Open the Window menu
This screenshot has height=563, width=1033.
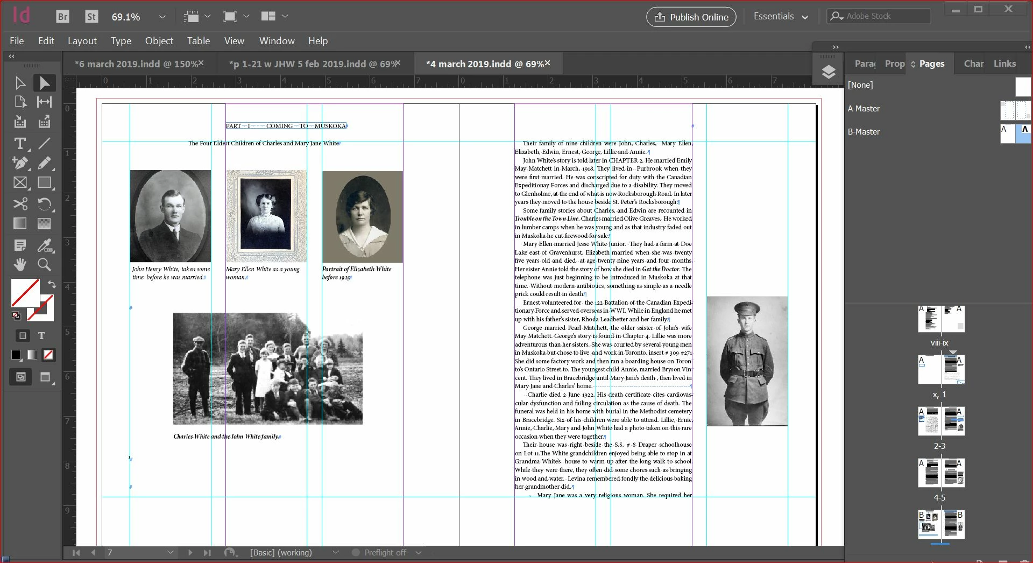[x=277, y=41]
